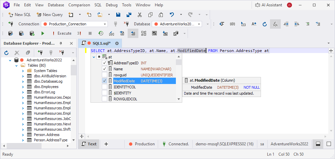Click the green Run play icon
335x159 pixels.
pos(43,33)
